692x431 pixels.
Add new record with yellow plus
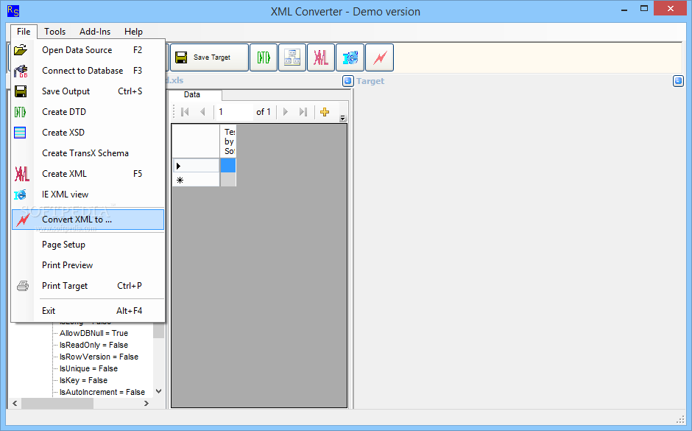(x=325, y=112)
